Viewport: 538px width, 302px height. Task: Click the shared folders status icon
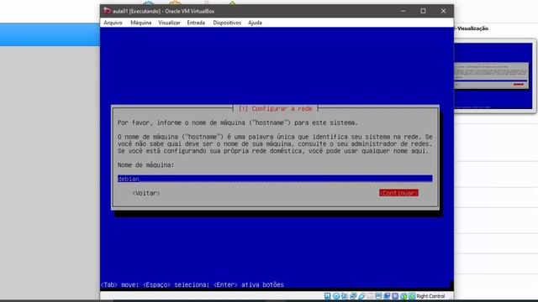(370, 296)
